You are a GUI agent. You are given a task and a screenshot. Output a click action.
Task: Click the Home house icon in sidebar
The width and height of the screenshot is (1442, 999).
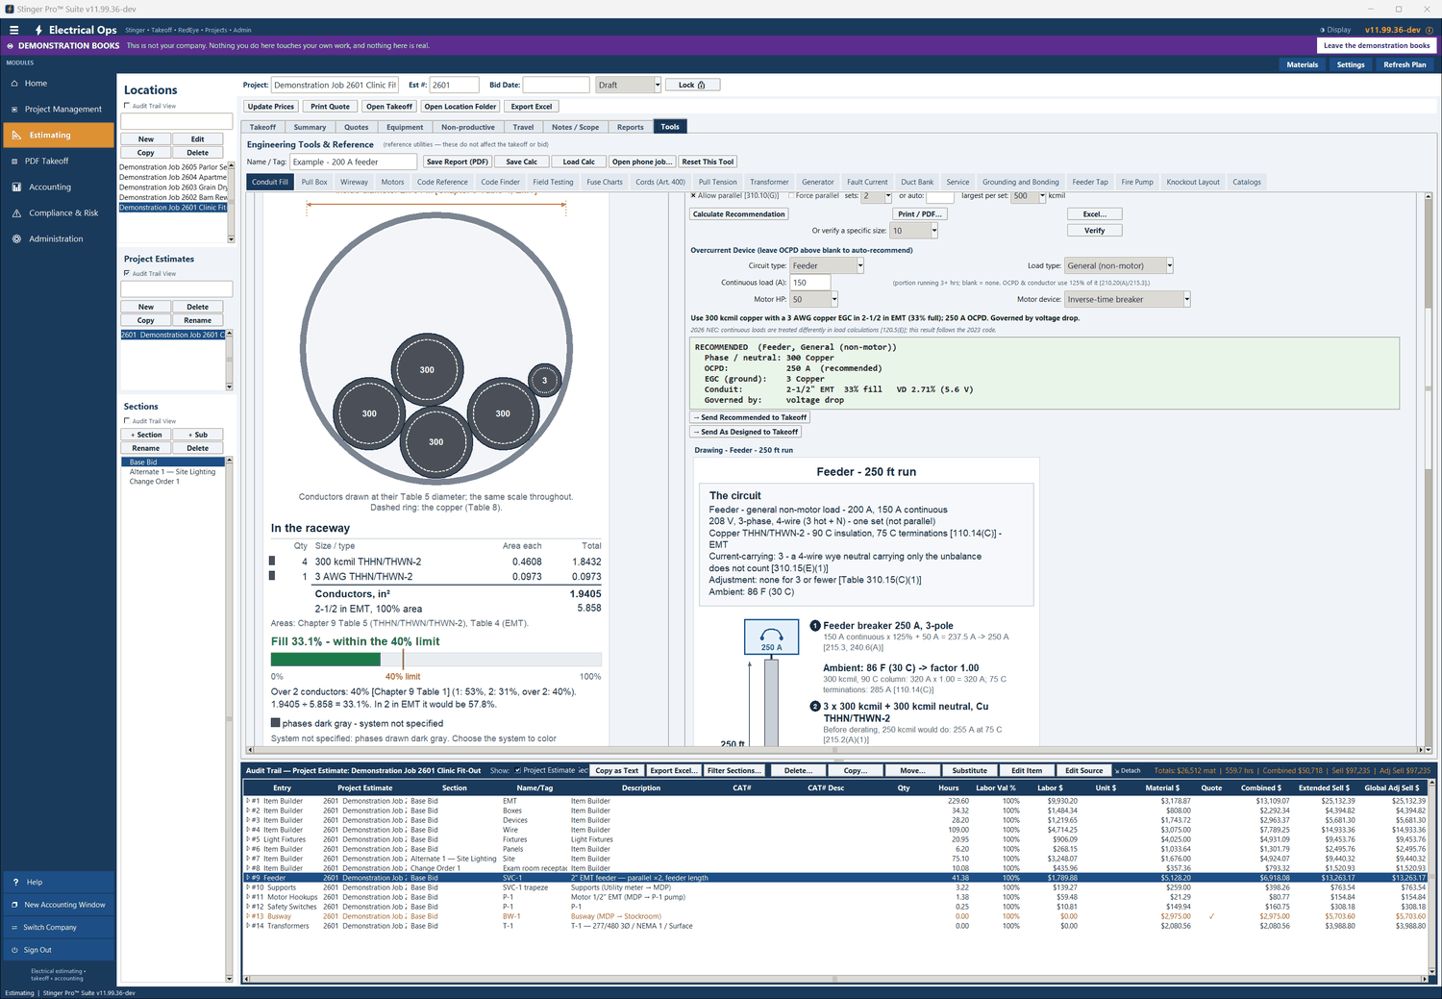pos(15,84)
